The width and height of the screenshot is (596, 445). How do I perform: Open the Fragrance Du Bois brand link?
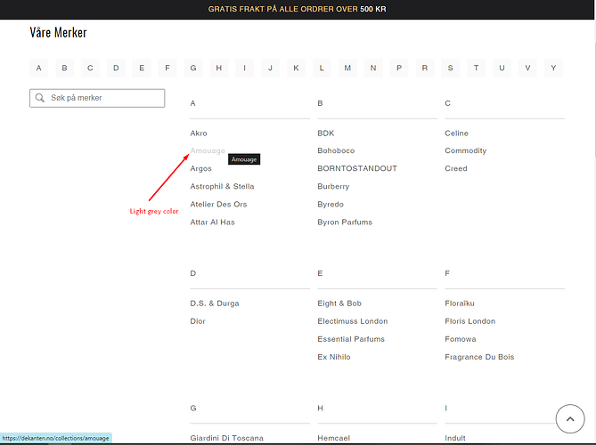pos(479,357)
